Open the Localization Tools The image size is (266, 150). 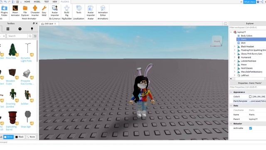[x=79, y=10]
